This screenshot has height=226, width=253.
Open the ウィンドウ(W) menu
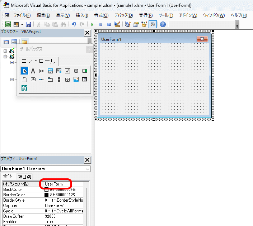[214, 15]
